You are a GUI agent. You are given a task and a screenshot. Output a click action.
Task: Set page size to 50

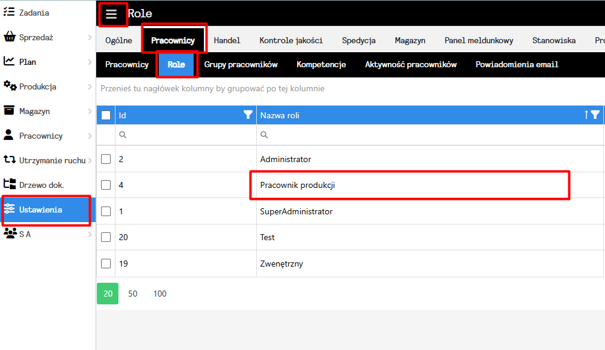click(133, 294)
